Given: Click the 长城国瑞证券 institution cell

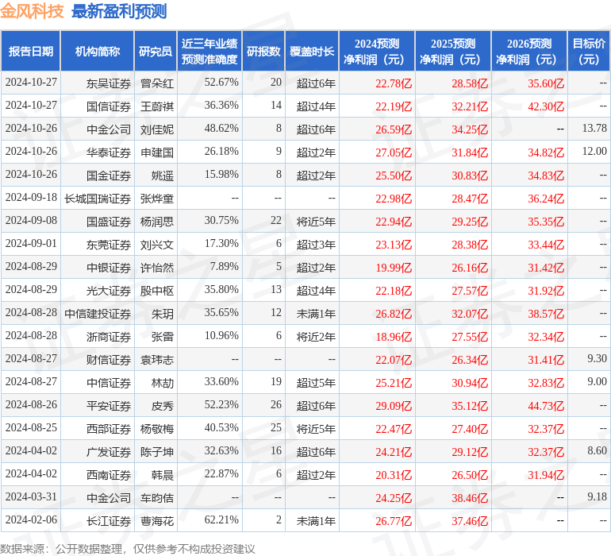Looking at the screenshot, I should coord(98,199).
